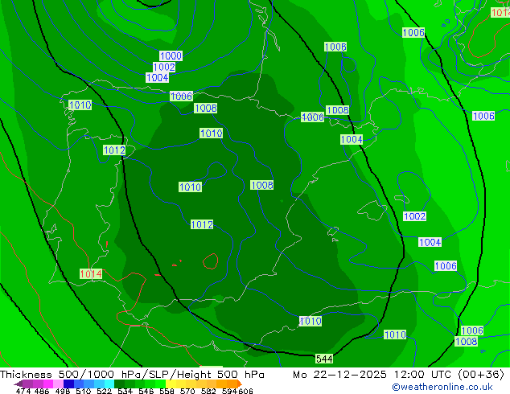Click legend value 522
Viewport: 510px width, 394px height.
(x=104, y=391)
